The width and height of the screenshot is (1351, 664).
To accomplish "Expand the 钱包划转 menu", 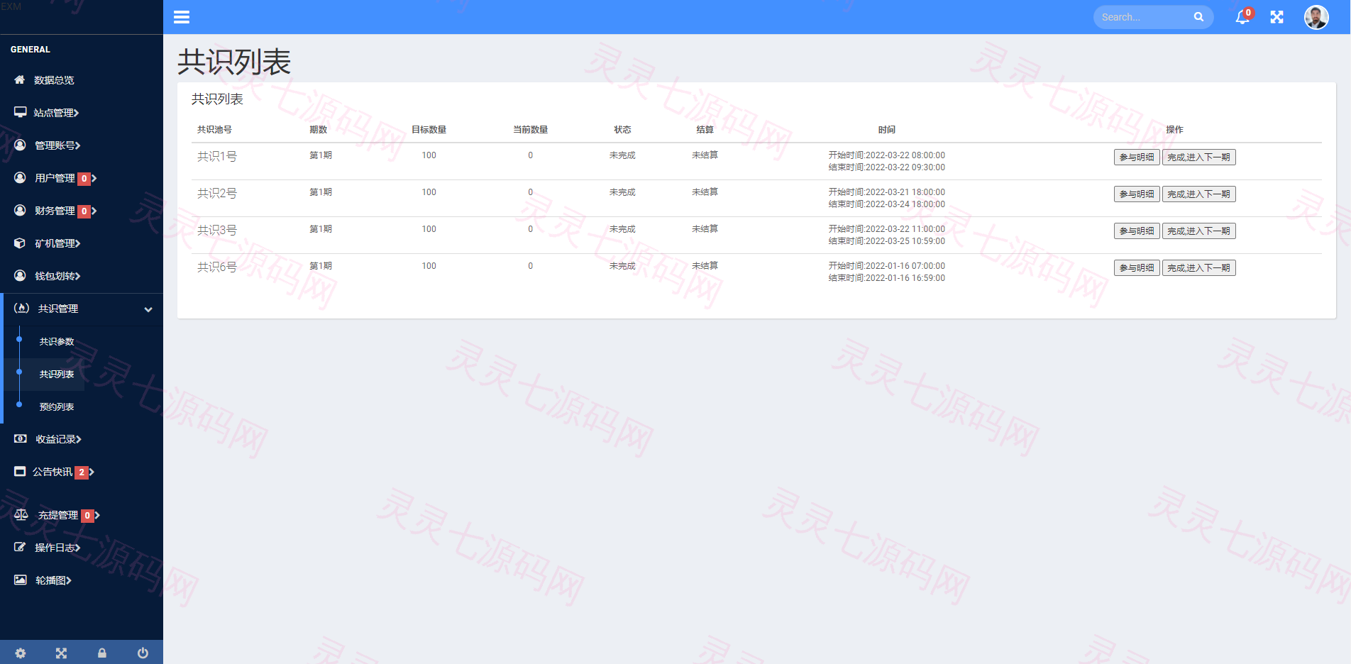I will click(x=82, y=275).
